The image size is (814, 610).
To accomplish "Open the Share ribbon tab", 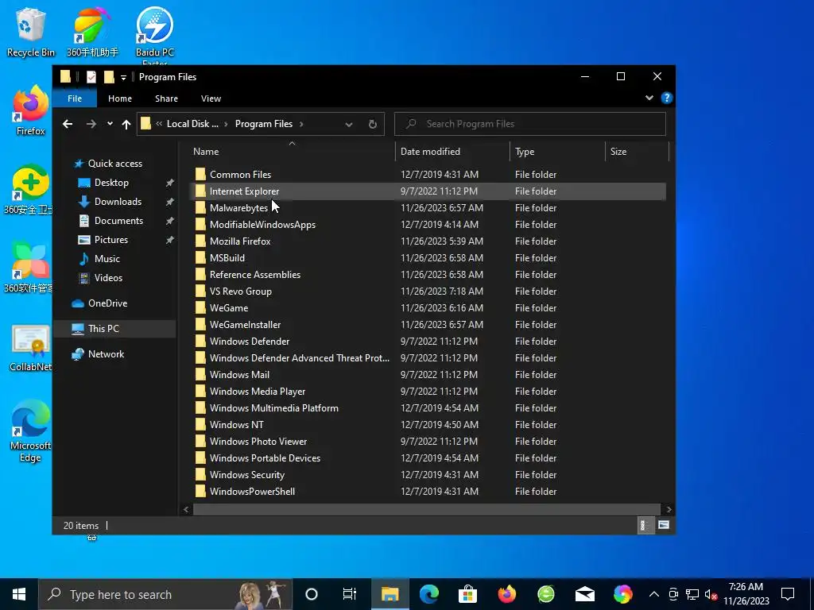I will coord(166,98).
